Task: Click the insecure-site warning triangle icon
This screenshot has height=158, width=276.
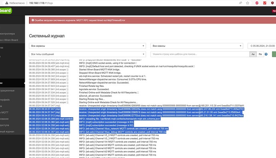Action: tap(7, 3)
